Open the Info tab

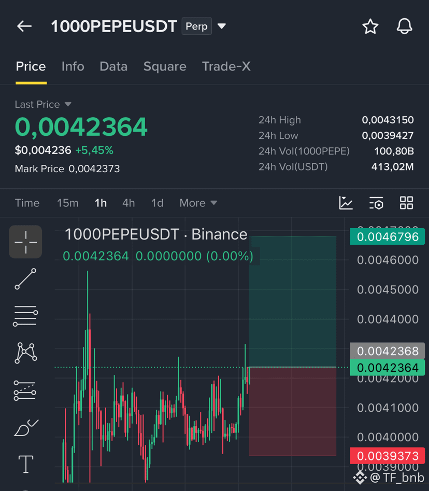pyautogui.click(x=73, y=66)
